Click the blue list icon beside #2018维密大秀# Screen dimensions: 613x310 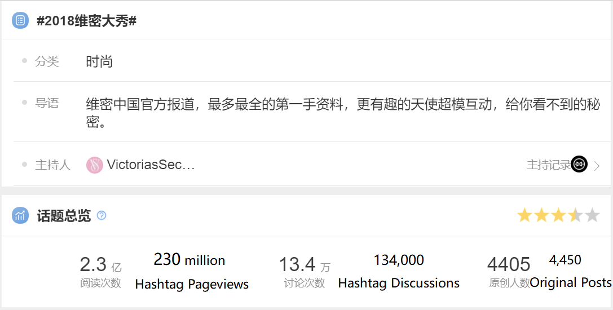click(x=20, y=20)
